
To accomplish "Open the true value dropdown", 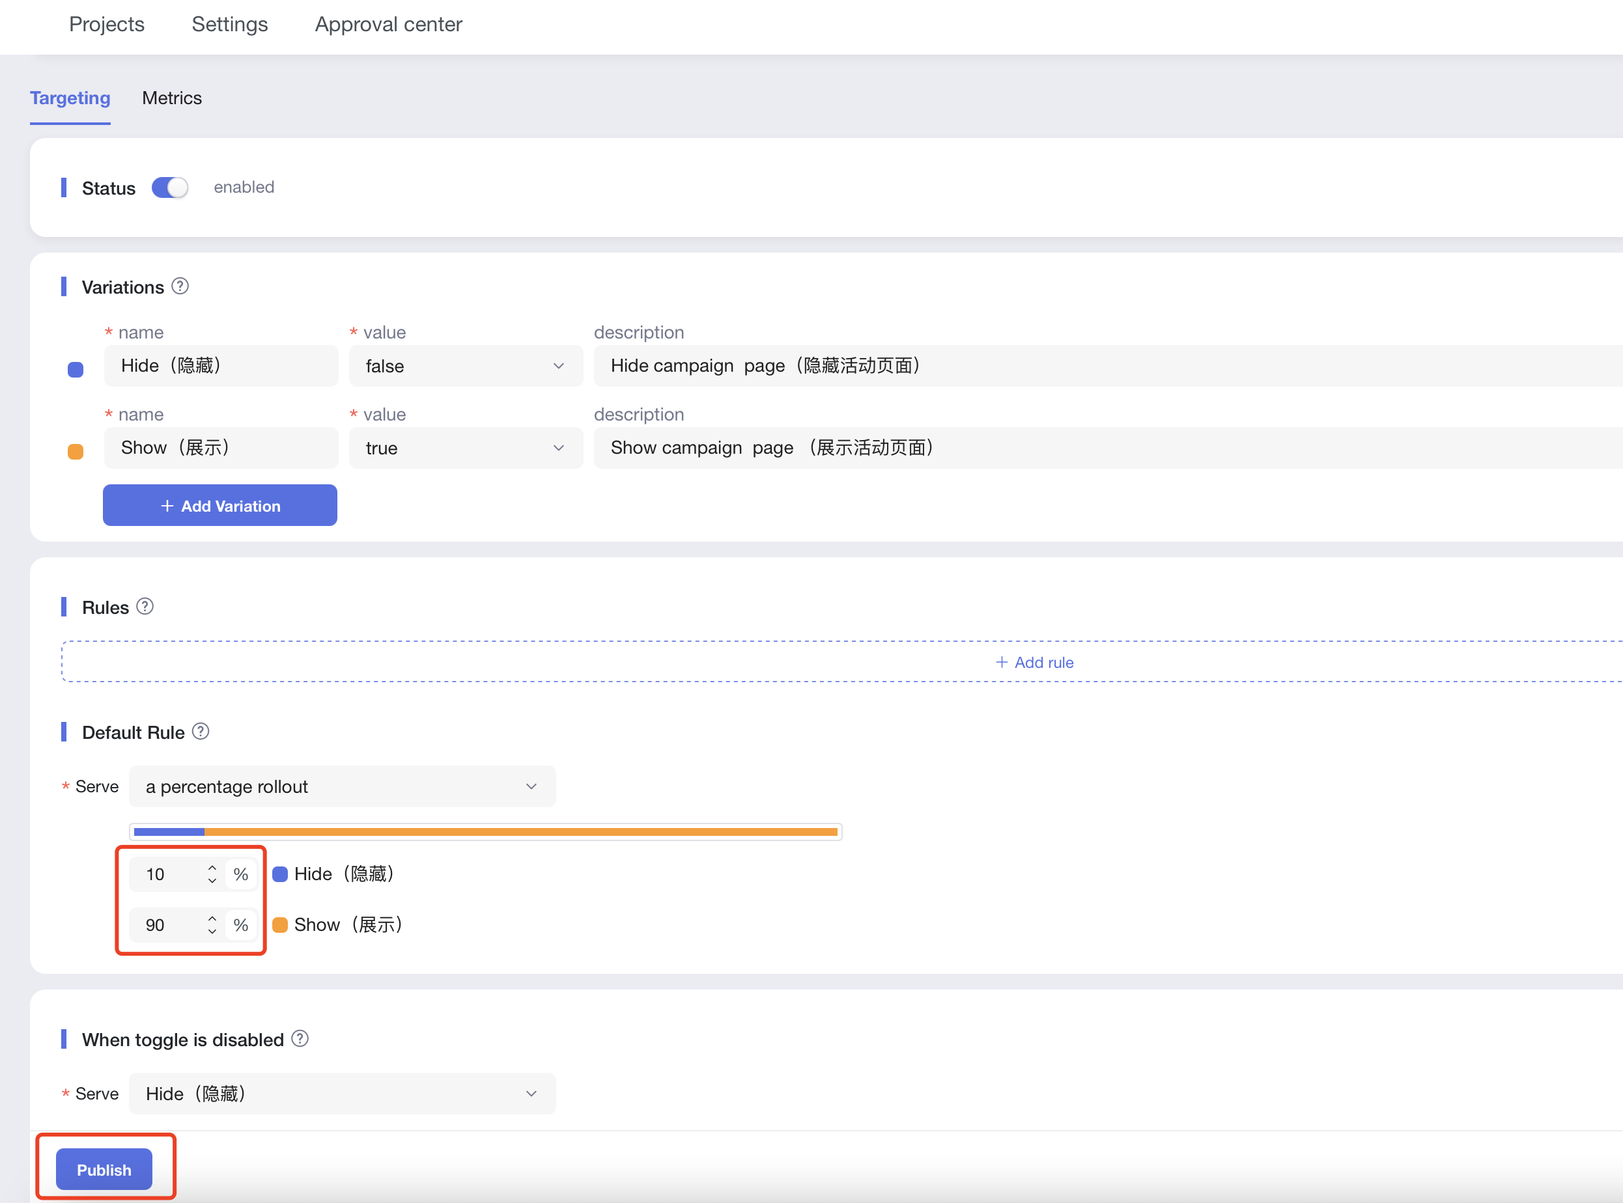I will (x=466, y=448).
